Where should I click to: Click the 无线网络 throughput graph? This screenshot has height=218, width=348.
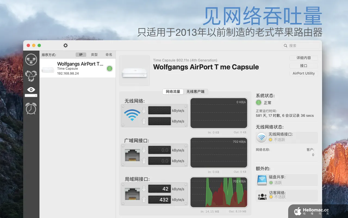(219, 113)
